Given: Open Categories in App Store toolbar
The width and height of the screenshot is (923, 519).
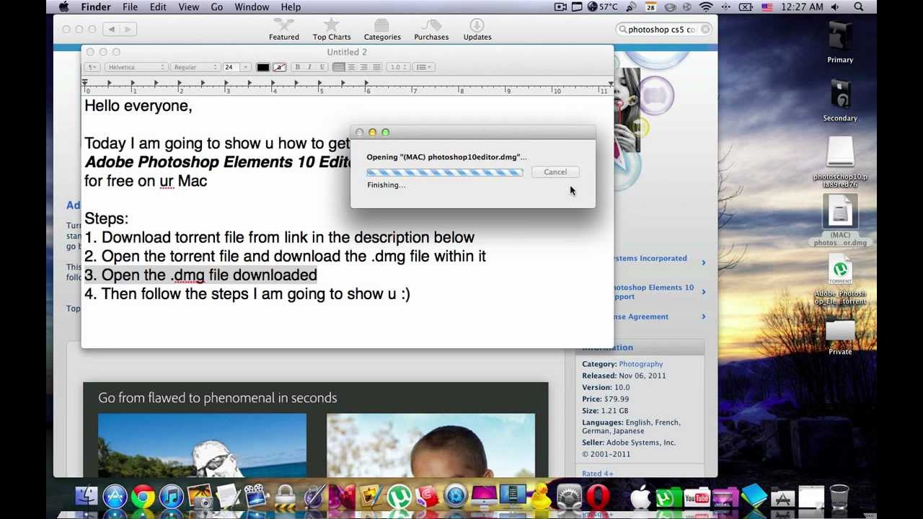Looking at the screenshot, I should [382, 30].
